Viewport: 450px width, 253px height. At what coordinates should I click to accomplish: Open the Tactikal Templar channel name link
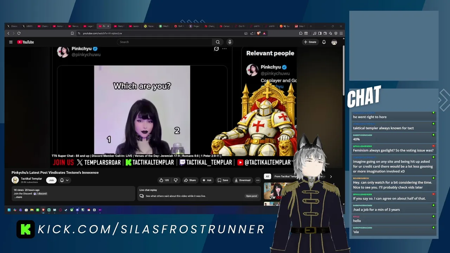31,179
